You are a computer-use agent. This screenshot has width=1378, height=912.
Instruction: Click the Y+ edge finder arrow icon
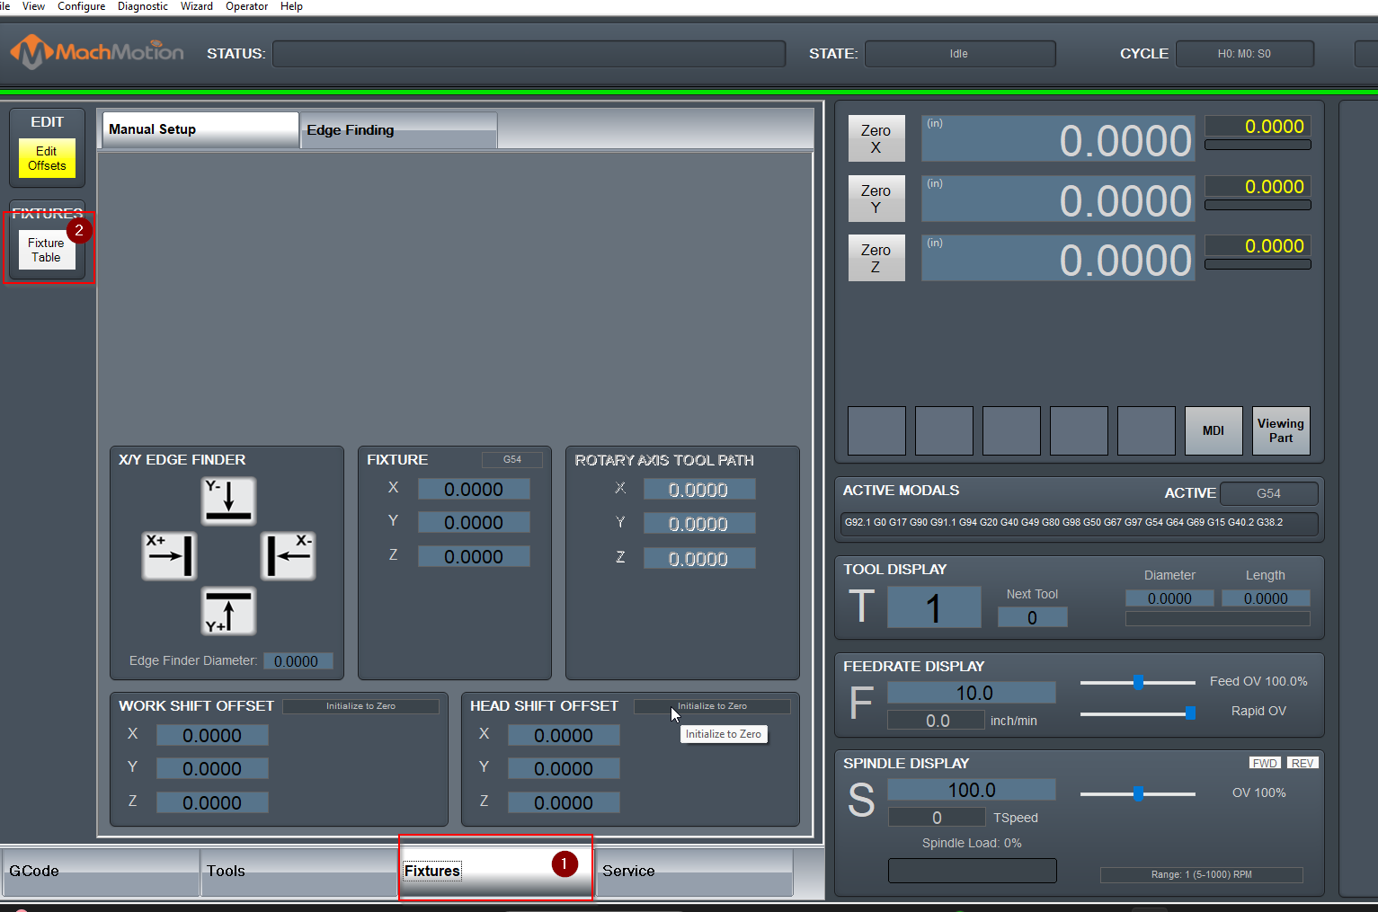228,612
